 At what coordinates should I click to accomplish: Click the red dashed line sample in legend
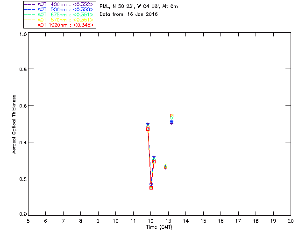[29, 25]
